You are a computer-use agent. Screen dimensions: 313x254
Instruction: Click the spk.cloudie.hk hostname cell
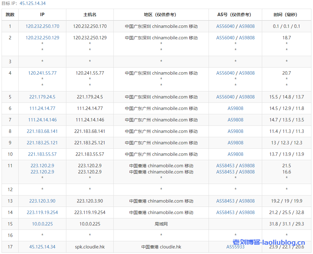pos(90,247)
